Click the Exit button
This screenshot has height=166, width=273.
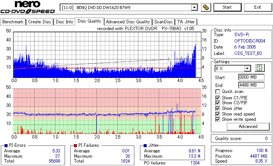(x=258, y=7)
